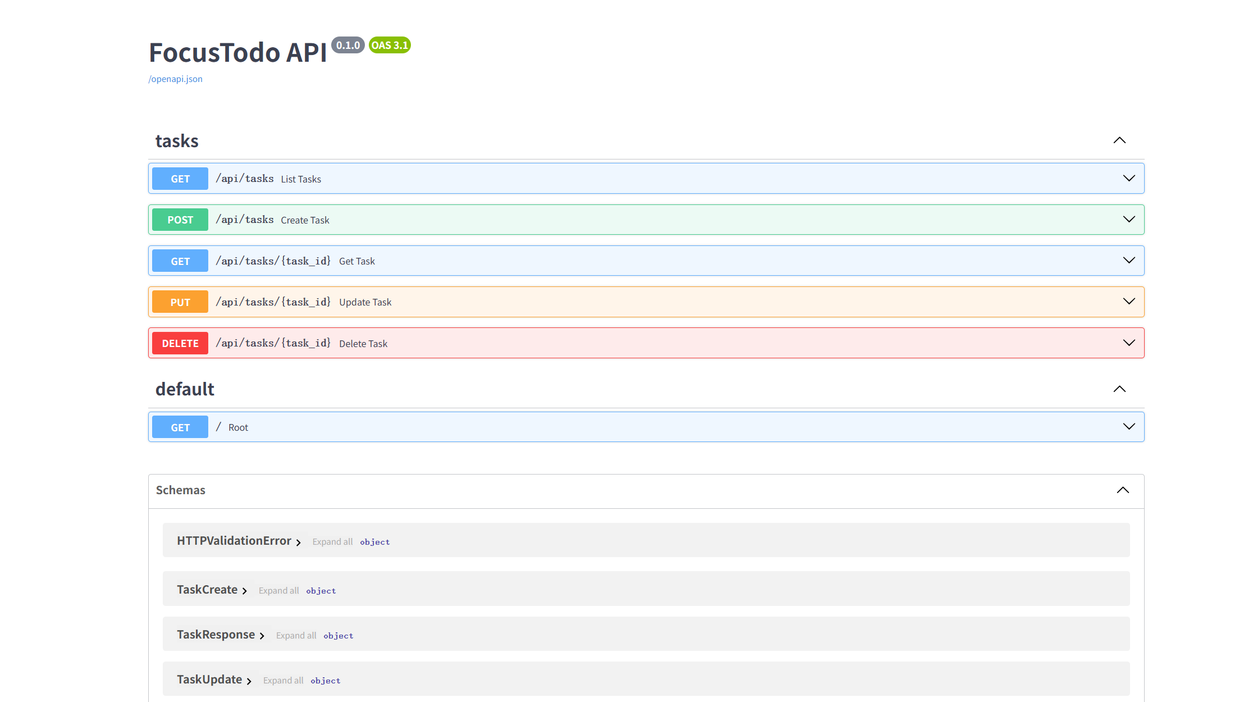
Task: Click the OAS 3.1 version badge
Action: coord(390,45)
